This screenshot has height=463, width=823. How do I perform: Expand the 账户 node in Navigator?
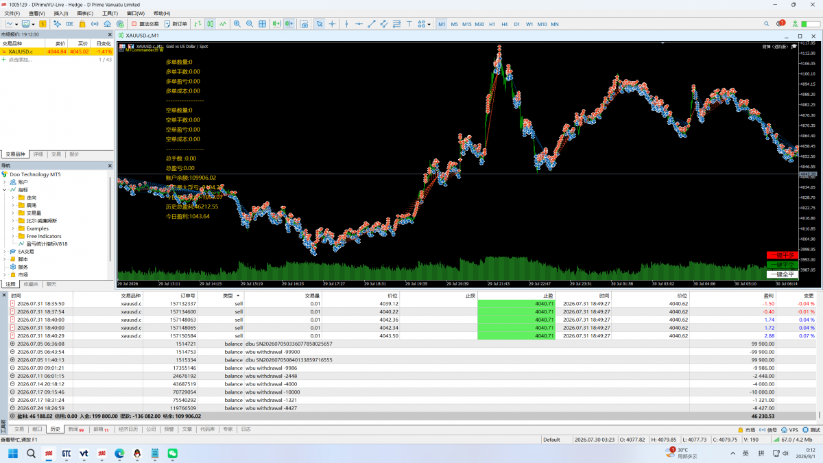click(4, 182)
